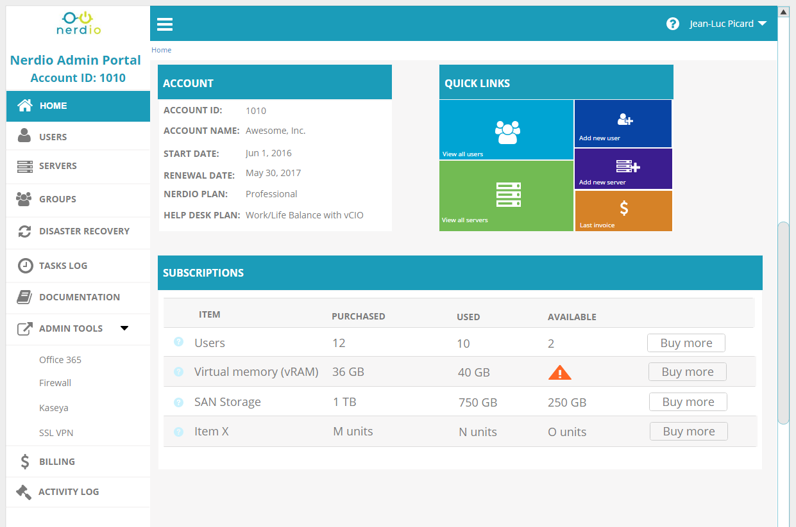Click the help question mark icon

coord(673,24)
